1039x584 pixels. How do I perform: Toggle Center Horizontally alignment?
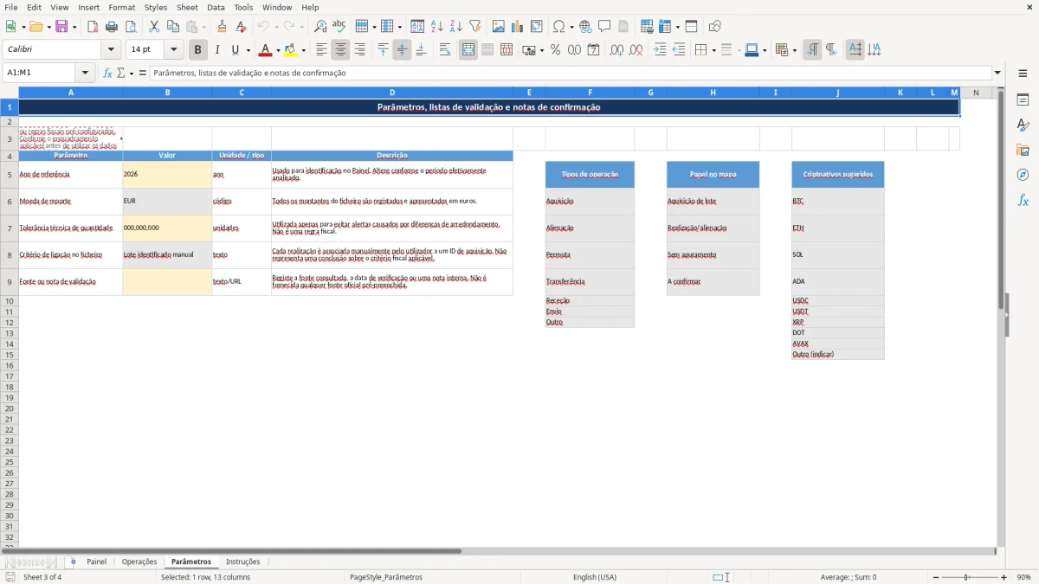coord(340,50)
